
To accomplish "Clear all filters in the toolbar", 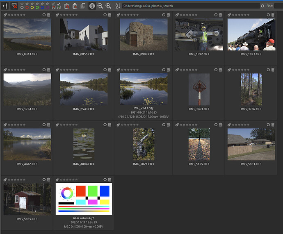I will (14, 6).
